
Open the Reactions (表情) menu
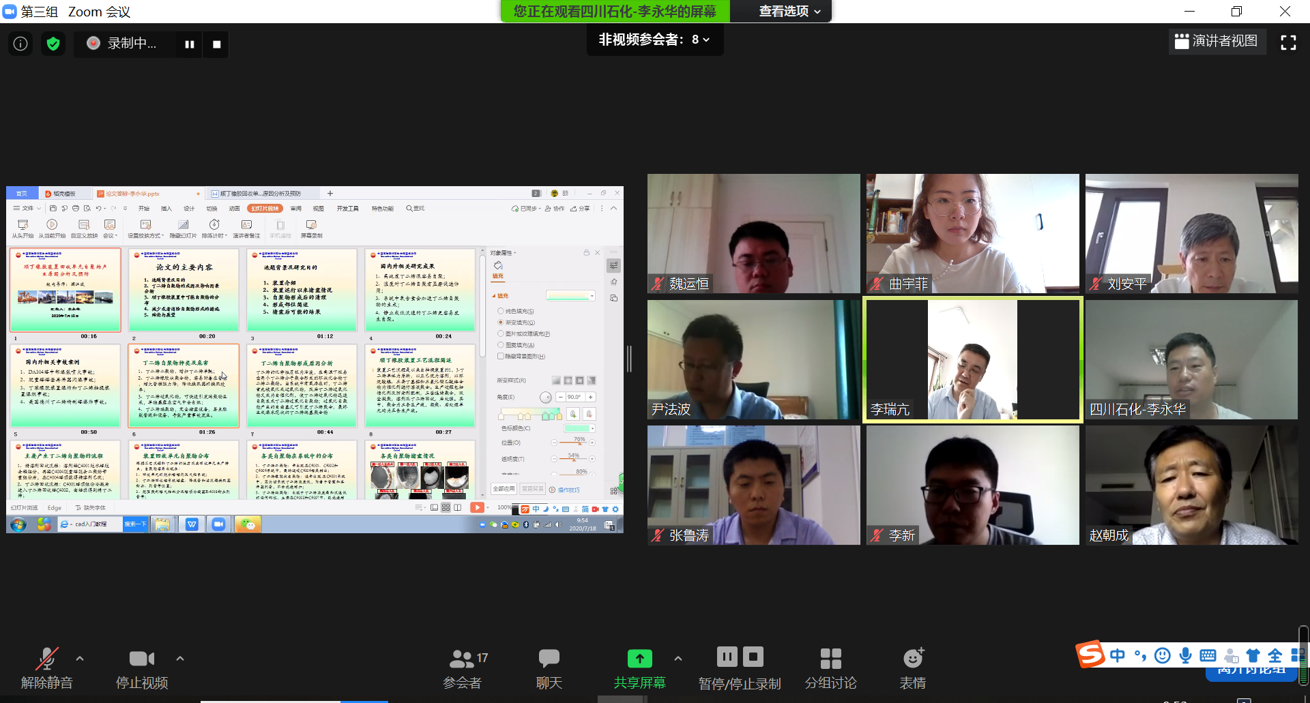coord(912,667)
